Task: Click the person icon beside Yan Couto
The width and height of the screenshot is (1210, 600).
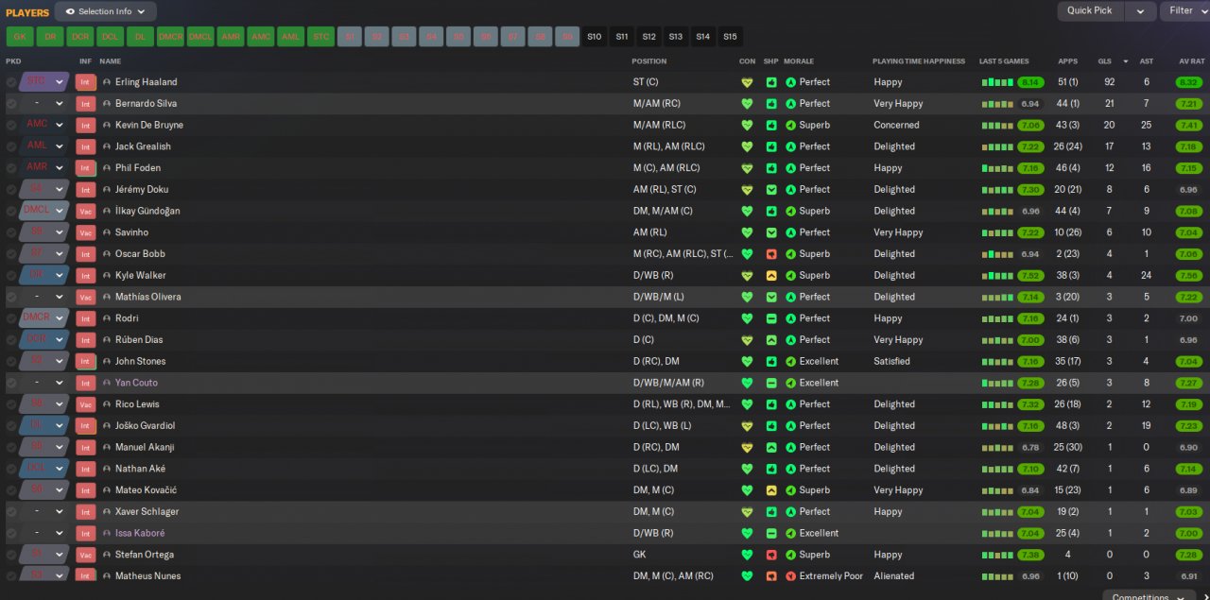Action: [107, 383]
